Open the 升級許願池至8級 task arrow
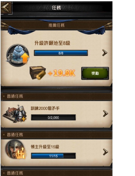Viewport: 135px width, 176px height. point(105,53)
